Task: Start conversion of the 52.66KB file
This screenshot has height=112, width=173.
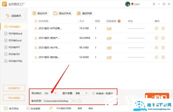Action: click(157, 57)
